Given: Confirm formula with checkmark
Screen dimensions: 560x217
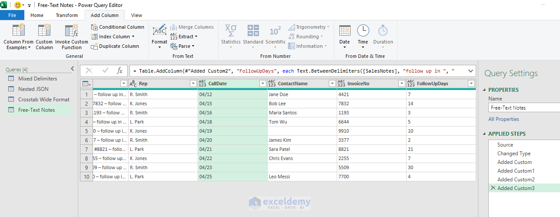Looking at the screenshot, I should (x=105, y=71).
